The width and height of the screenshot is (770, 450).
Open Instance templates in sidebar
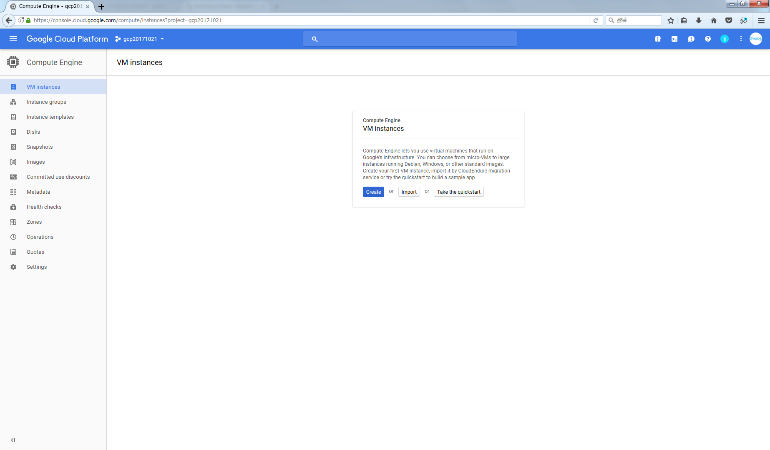pos(53,117)
